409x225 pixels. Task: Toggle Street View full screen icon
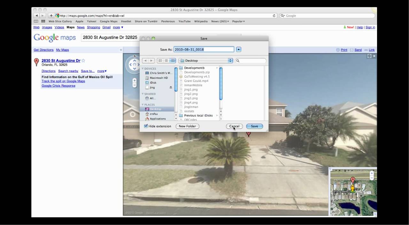369,56
